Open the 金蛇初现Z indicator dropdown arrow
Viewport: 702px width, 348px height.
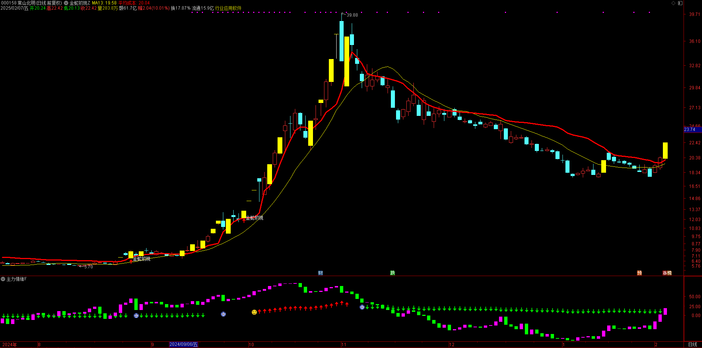[x=66, y=3]
